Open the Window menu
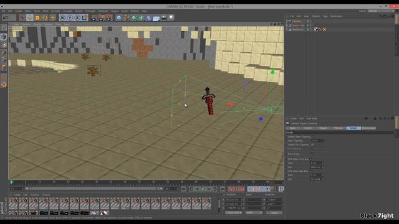 tap(135, 11)
